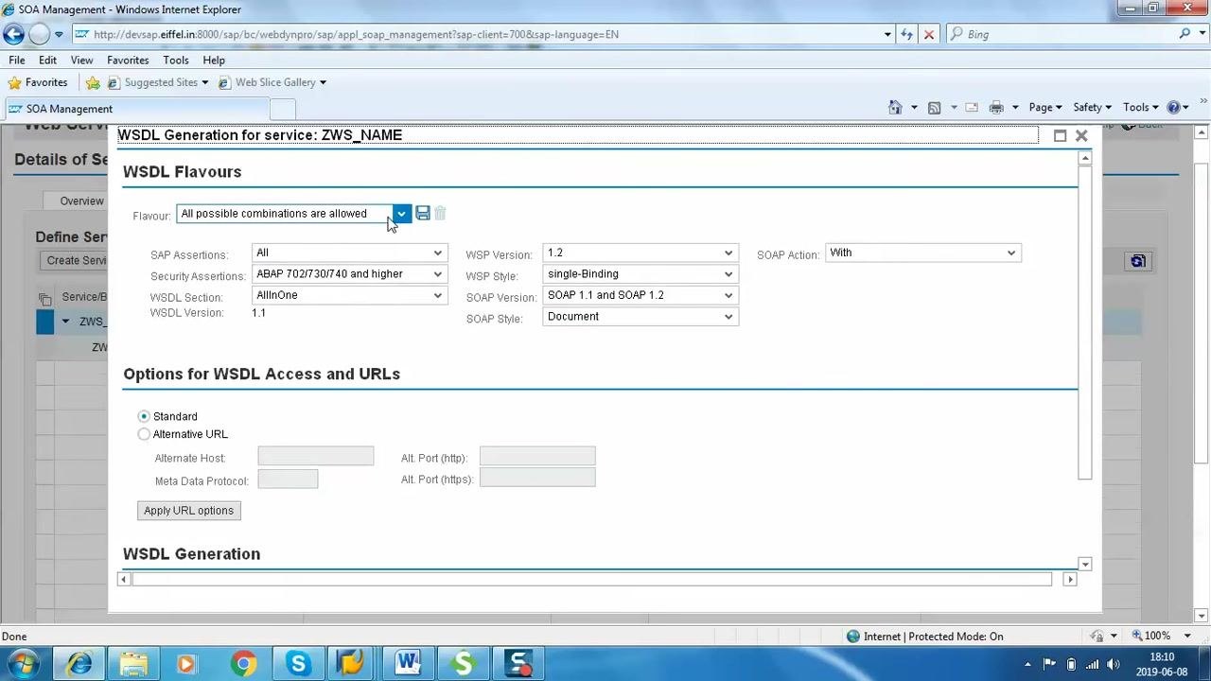Image resolution: width=1211 pixels, height=681 pixels.
Task: Click the volume icon in system tray
Action: point(1113,664)
